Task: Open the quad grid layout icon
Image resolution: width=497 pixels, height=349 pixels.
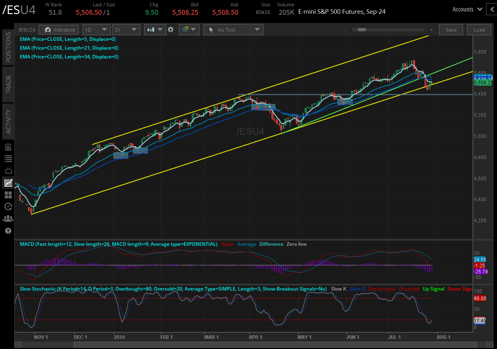Action: (8, 195)
